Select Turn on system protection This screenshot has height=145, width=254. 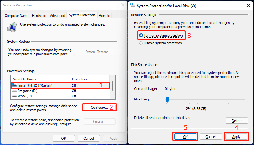141,35
